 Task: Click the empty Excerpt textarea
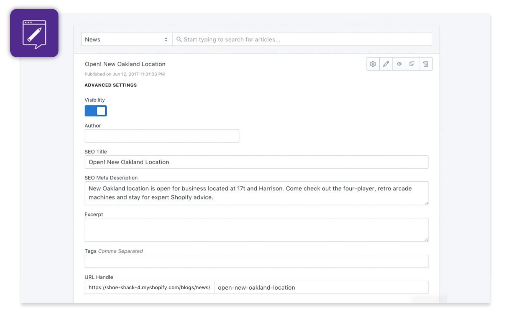(x=256, y=230)
